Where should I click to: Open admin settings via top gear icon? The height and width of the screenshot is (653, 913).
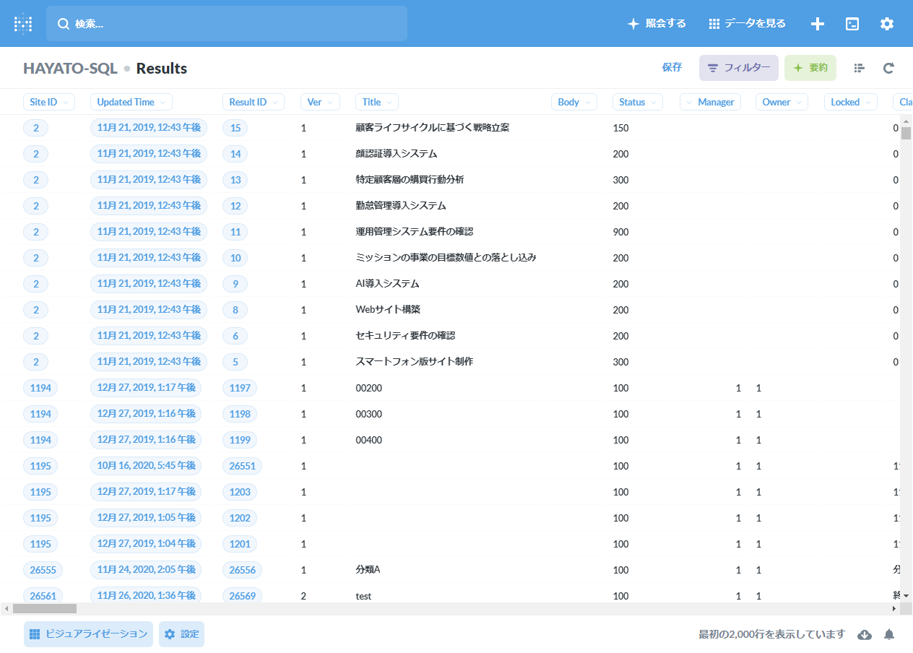(x=886, y=23)
